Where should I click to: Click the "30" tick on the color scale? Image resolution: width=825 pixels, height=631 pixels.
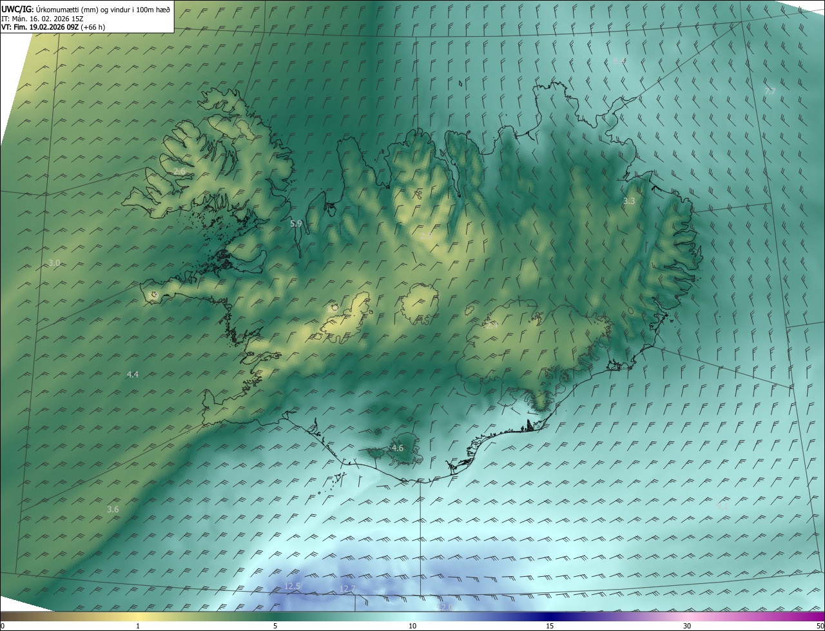click(x=687, y=626)
